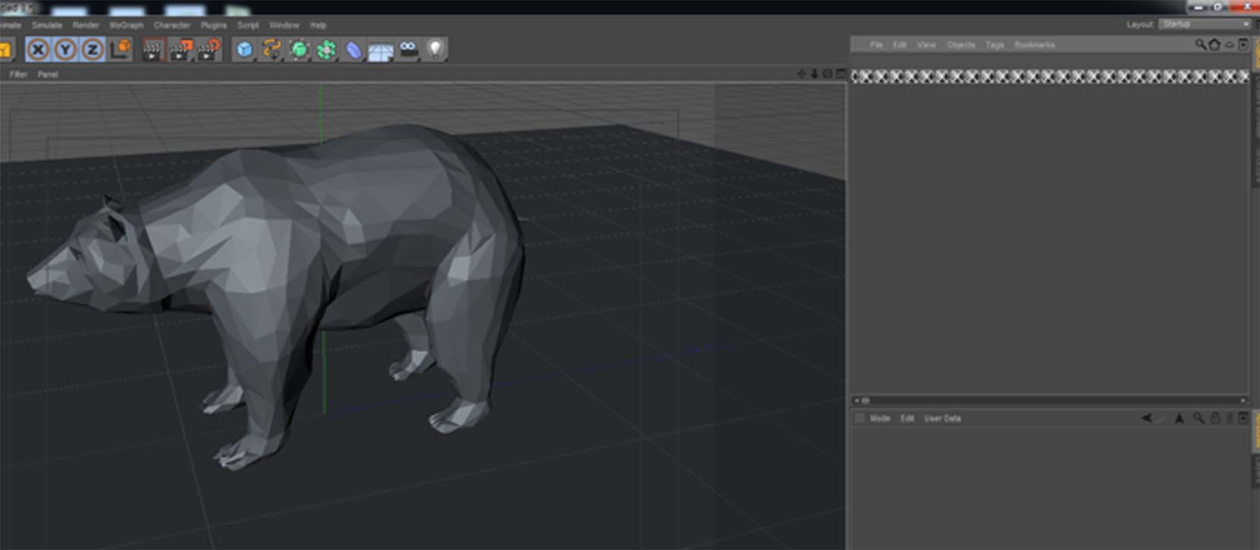Render to Picture Viewer icon
Viewport: 1260px width, 550px height.
click(x=181, y=51)
